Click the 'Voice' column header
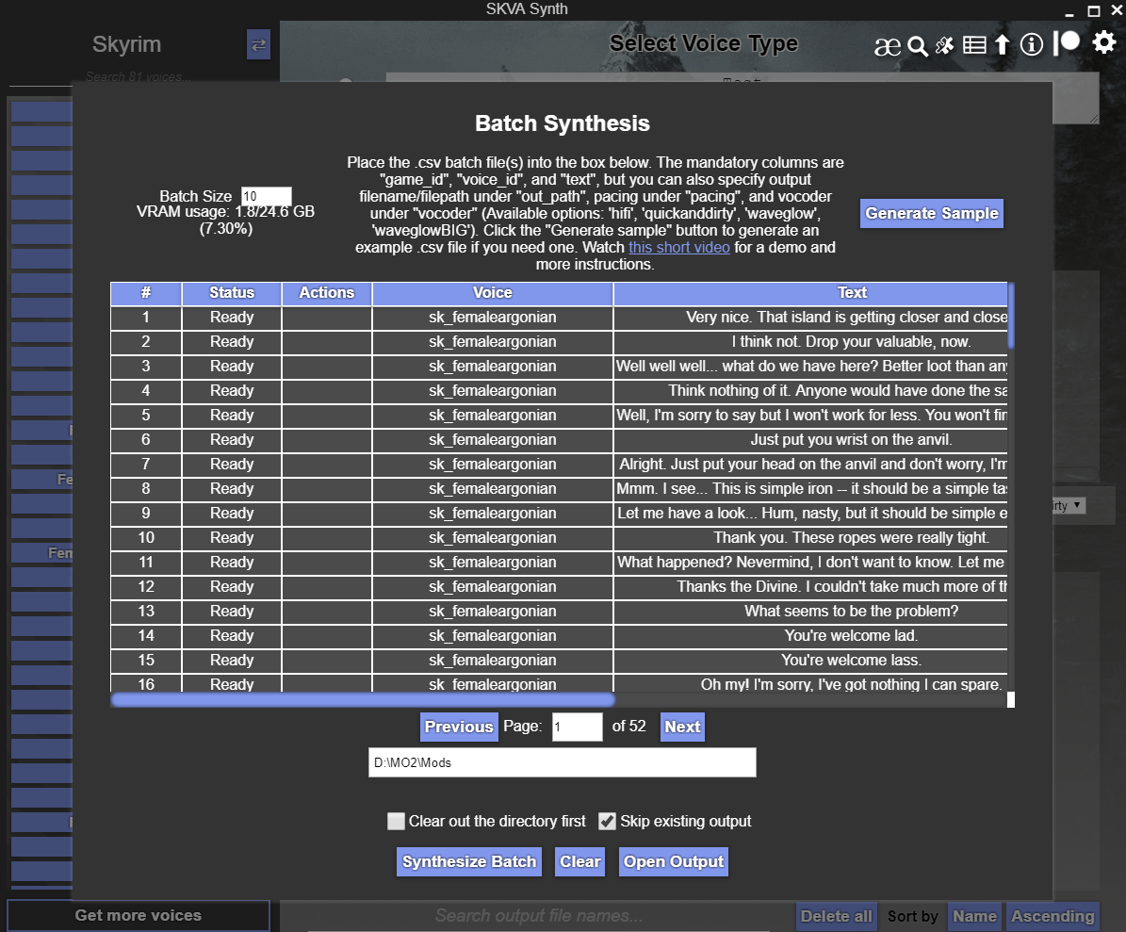 click(x=493, y=293)
